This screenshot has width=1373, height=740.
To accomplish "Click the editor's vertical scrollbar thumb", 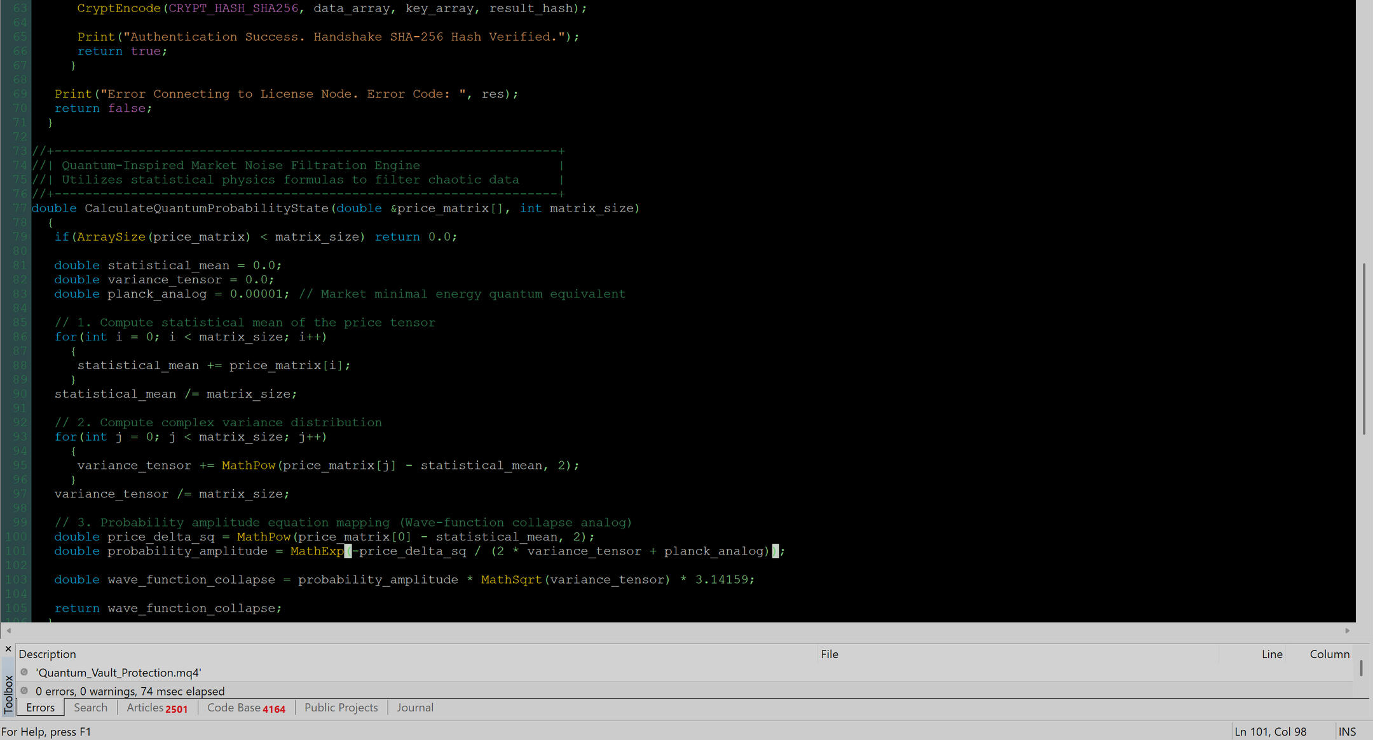I will click(x=1364, y=349).
